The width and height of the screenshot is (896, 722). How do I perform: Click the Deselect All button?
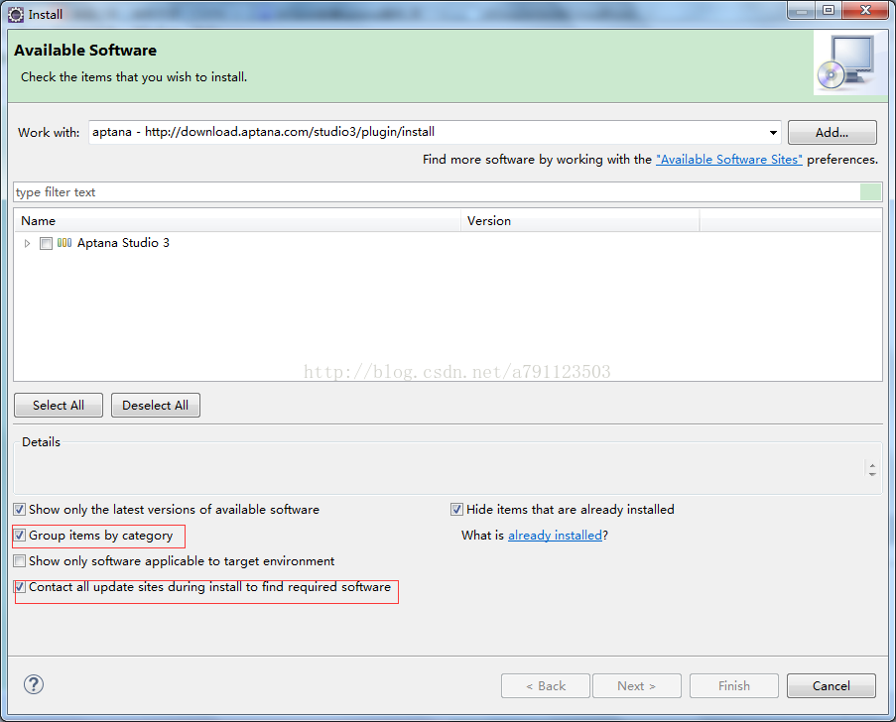pyautogui.click(x=156, y=405)
